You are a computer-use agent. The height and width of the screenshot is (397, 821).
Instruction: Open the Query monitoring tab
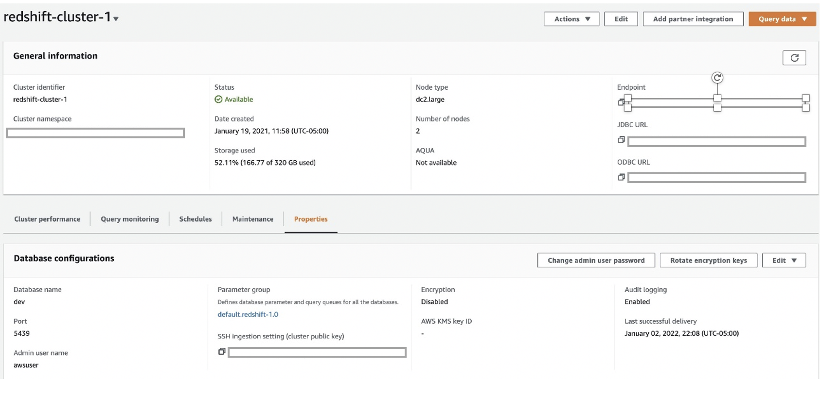pyautogui.click(x=130, y=219)
